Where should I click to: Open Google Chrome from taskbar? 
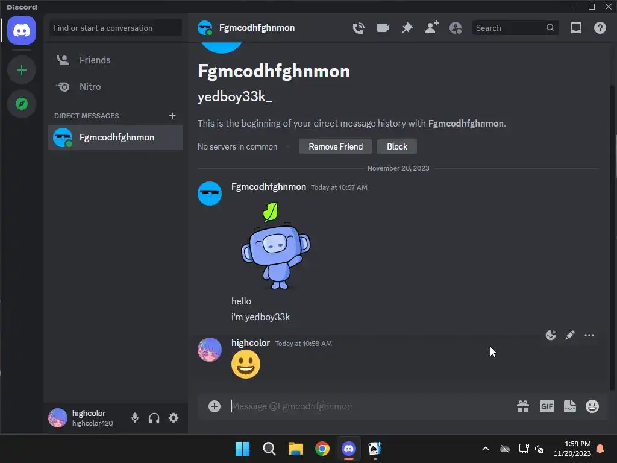[x=322, y=449]
